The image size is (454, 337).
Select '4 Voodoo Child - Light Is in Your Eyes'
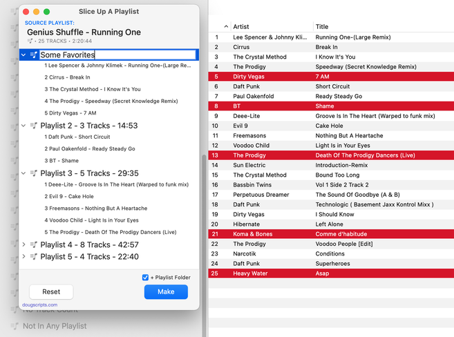pos(109,220)
